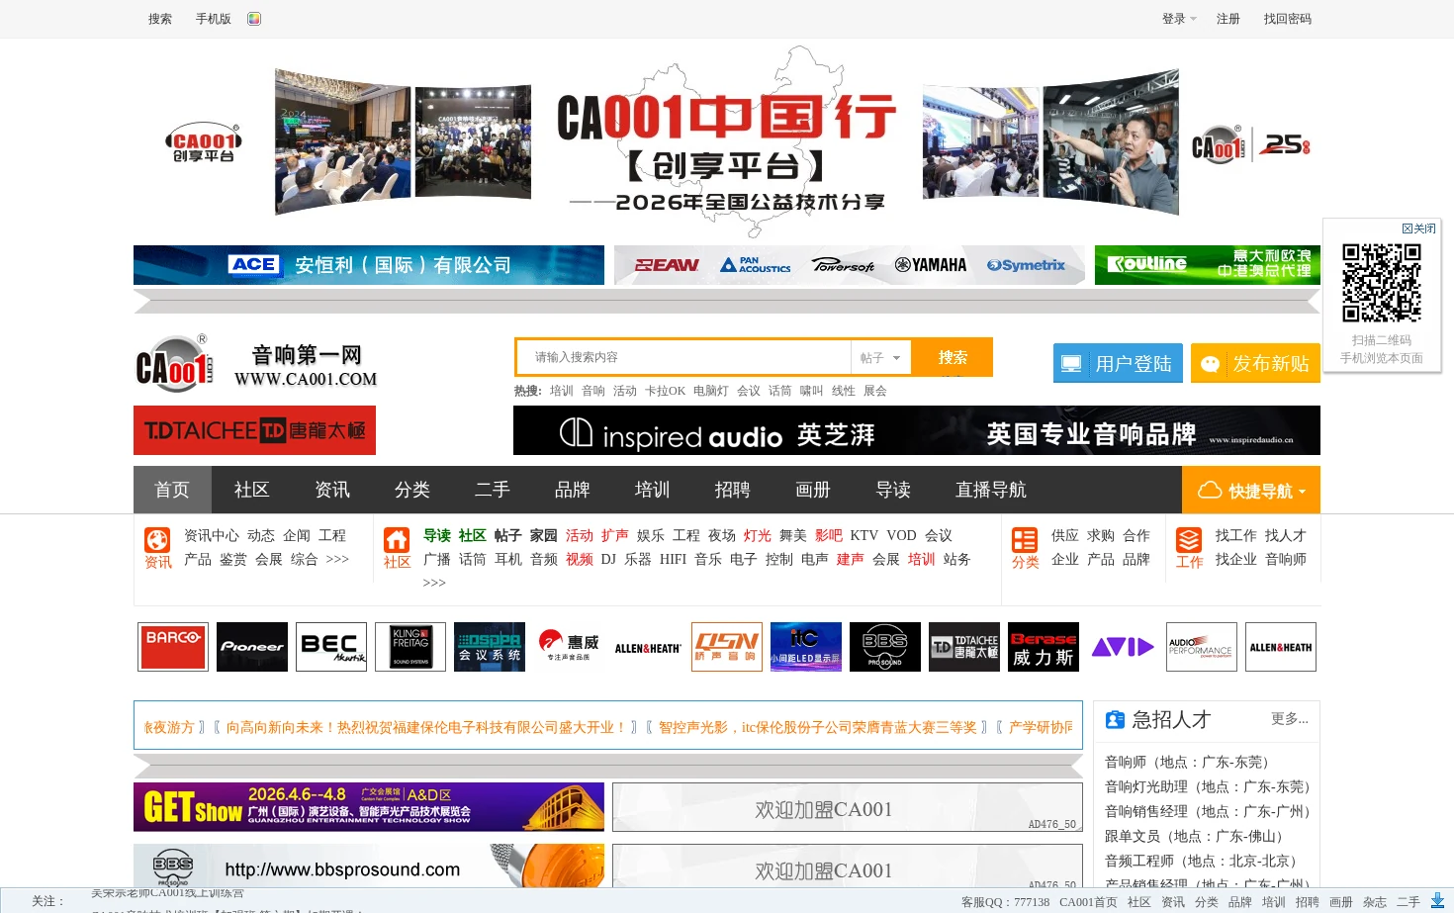This screenshot has width=1454, height=913.
Task: Focus the 请输入搜索内容 search field
Action: pos(683,357)
